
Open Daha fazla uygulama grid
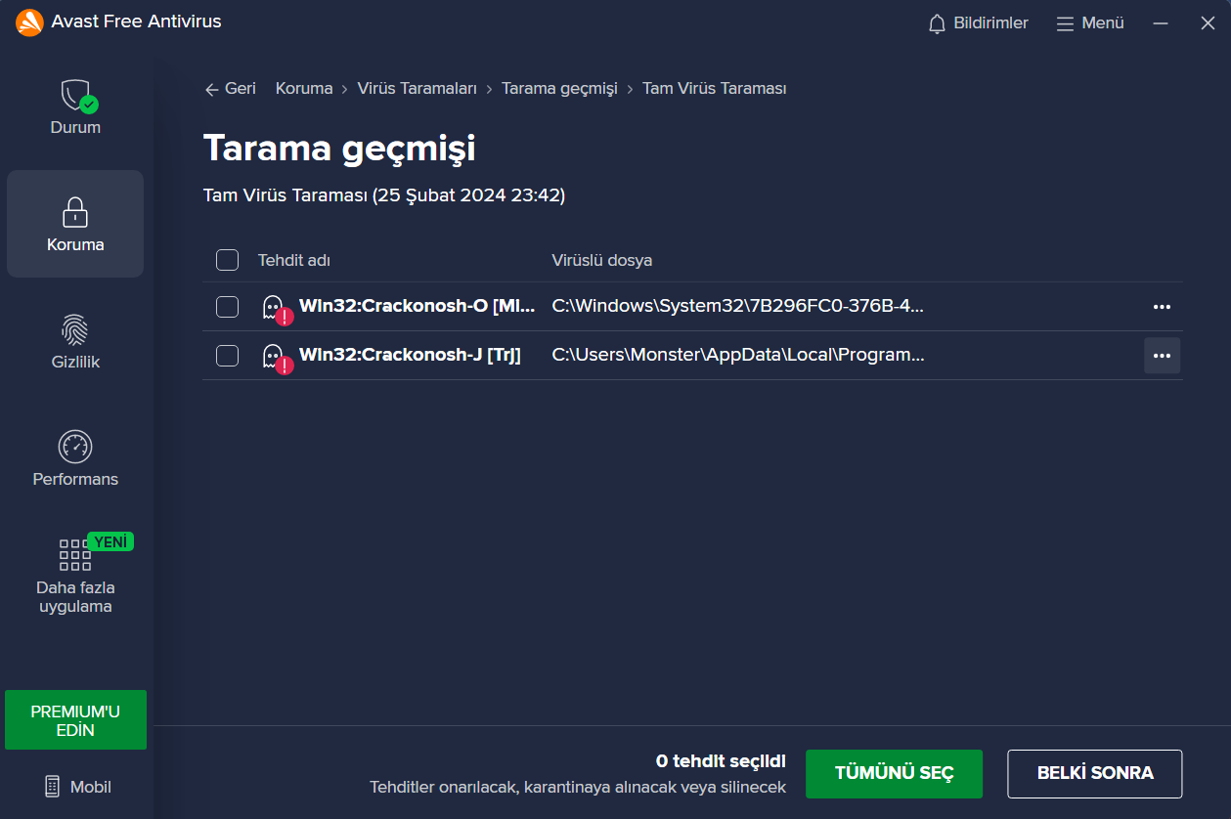tap(75, 577)
